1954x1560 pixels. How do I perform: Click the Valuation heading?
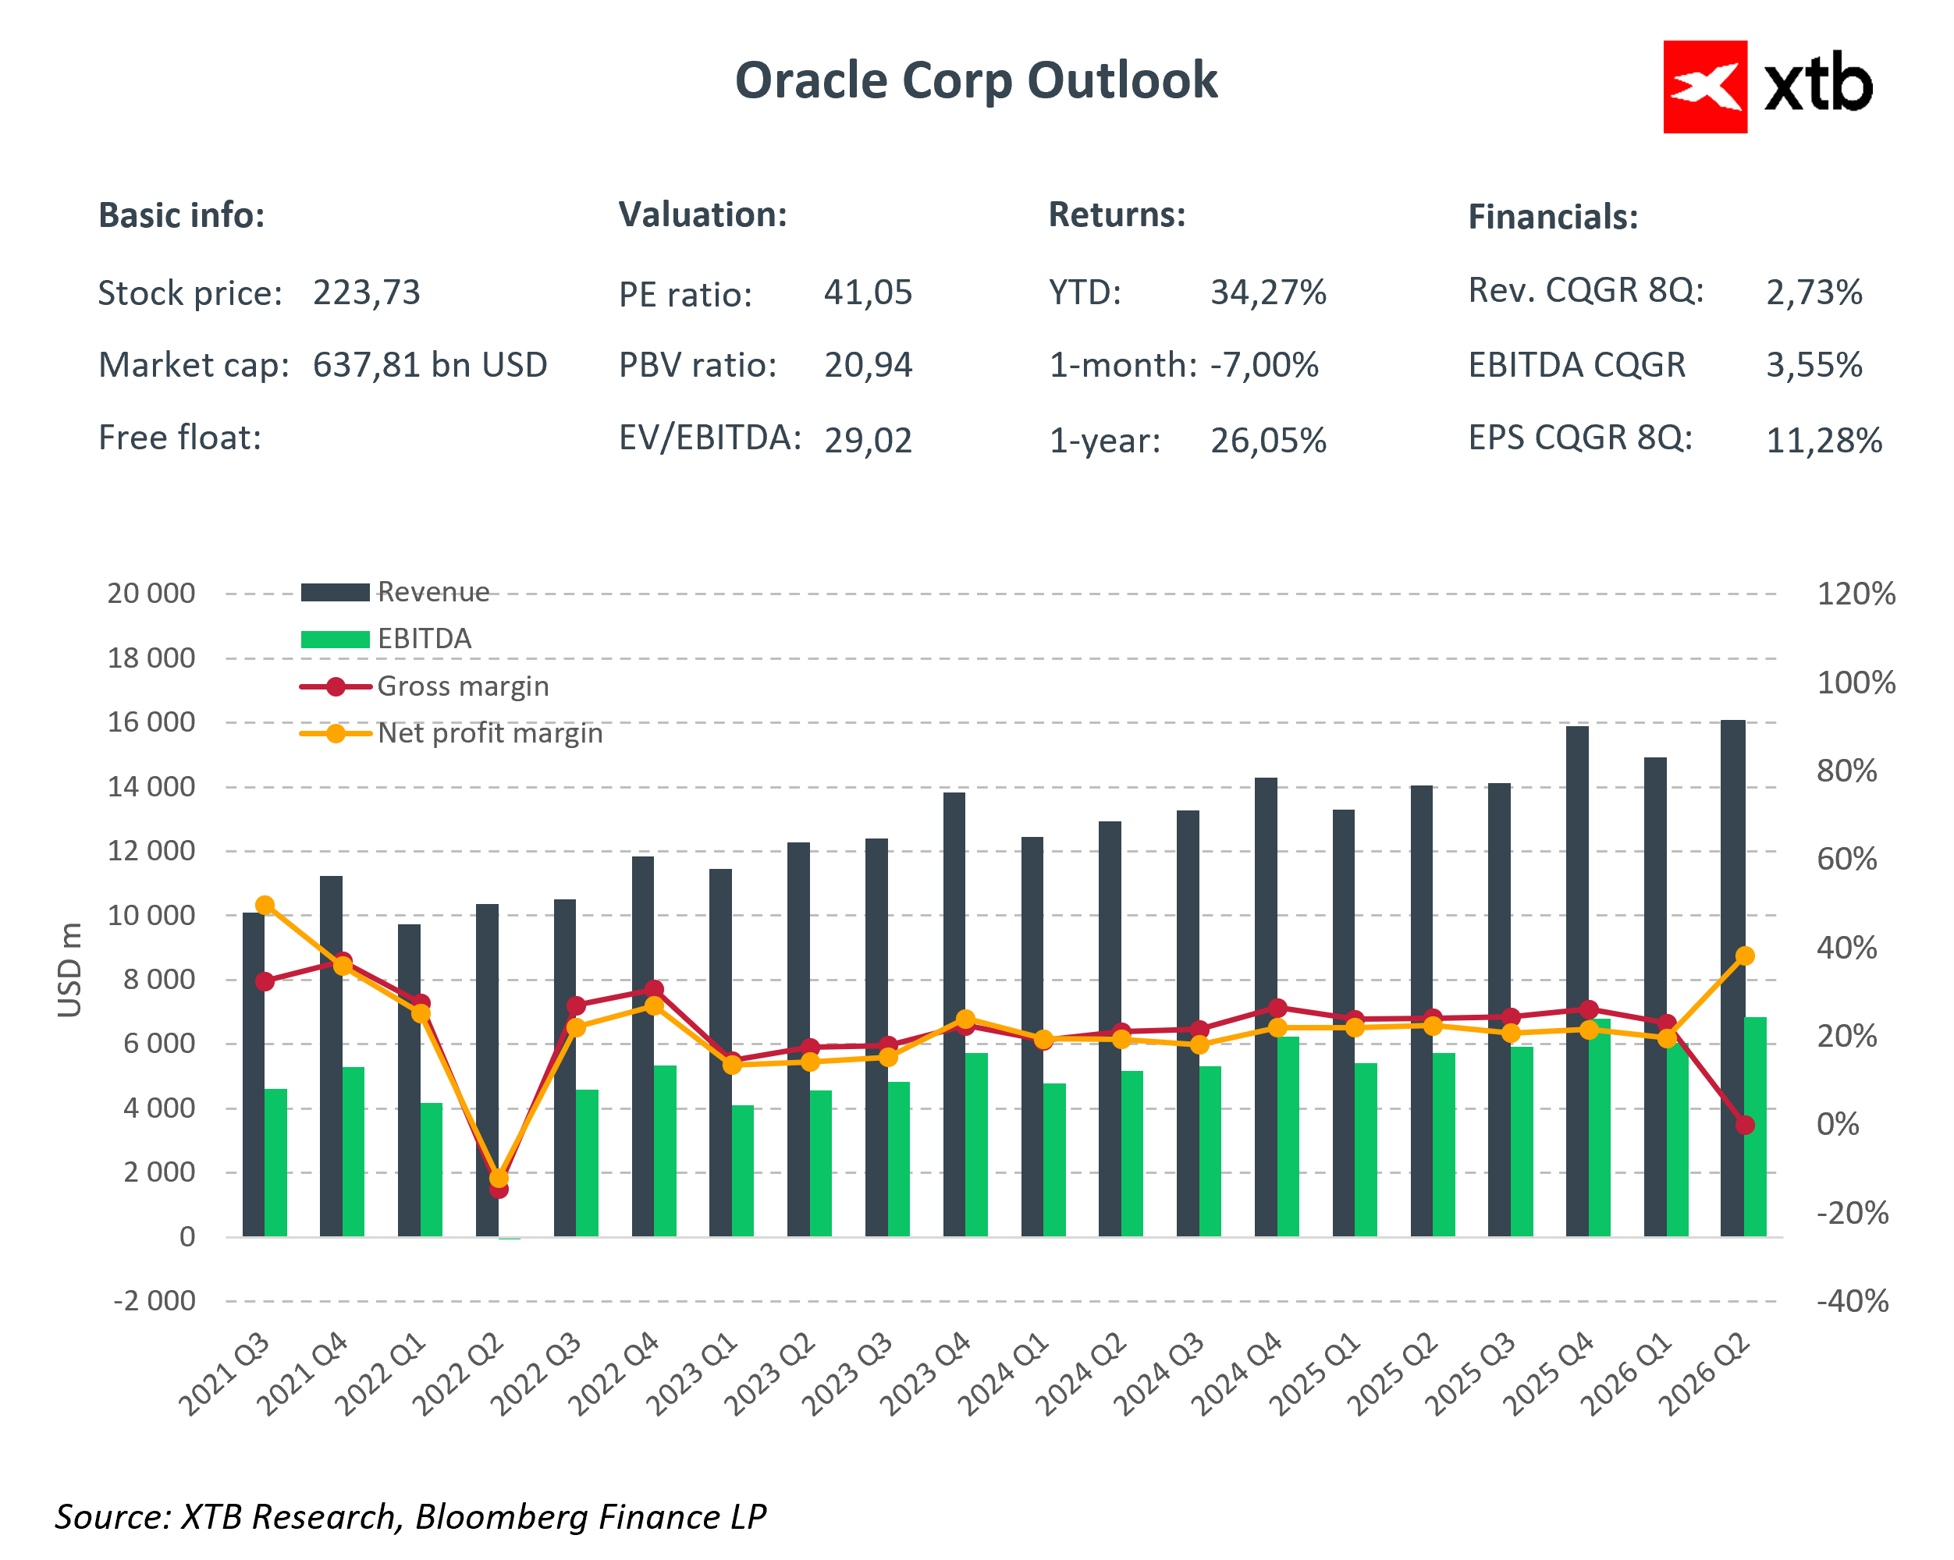point(702,214)
